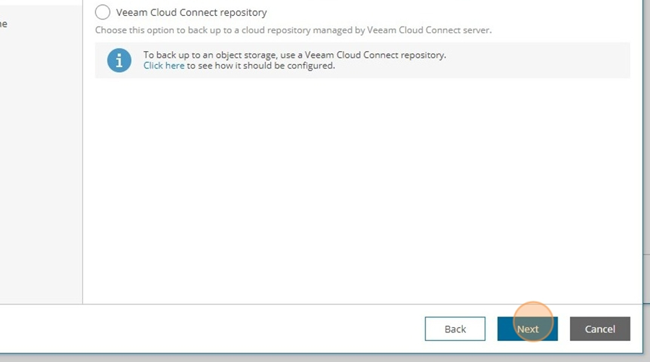Screen dimensions: 650x362
Task: Click the word 'Cancel' on the dark gray button
Action: 600,329
